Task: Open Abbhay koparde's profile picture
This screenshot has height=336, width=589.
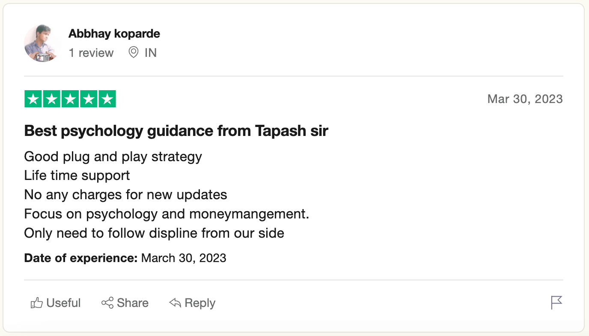Action: tap(42, 44)
